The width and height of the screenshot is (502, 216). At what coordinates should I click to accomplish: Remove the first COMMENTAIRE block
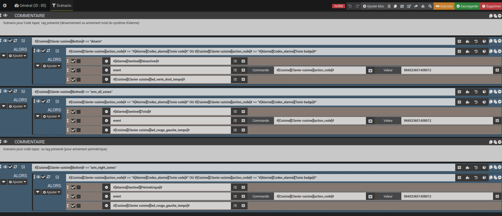pos(500,16)
